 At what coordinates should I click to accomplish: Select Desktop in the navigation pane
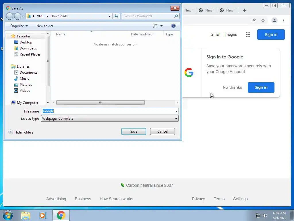26,42
